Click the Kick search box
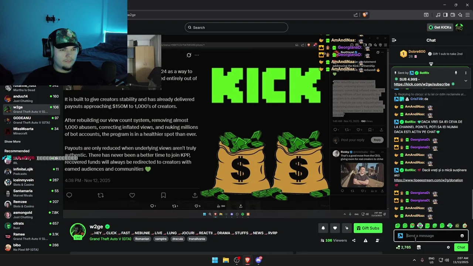The height and width of the screenshot is (266, 473). point(236,27)
